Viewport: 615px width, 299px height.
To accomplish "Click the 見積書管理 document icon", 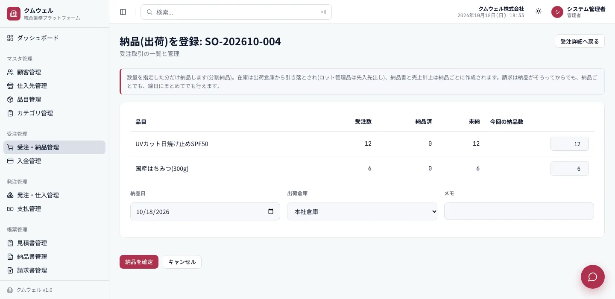I will (x=10, y=243).
